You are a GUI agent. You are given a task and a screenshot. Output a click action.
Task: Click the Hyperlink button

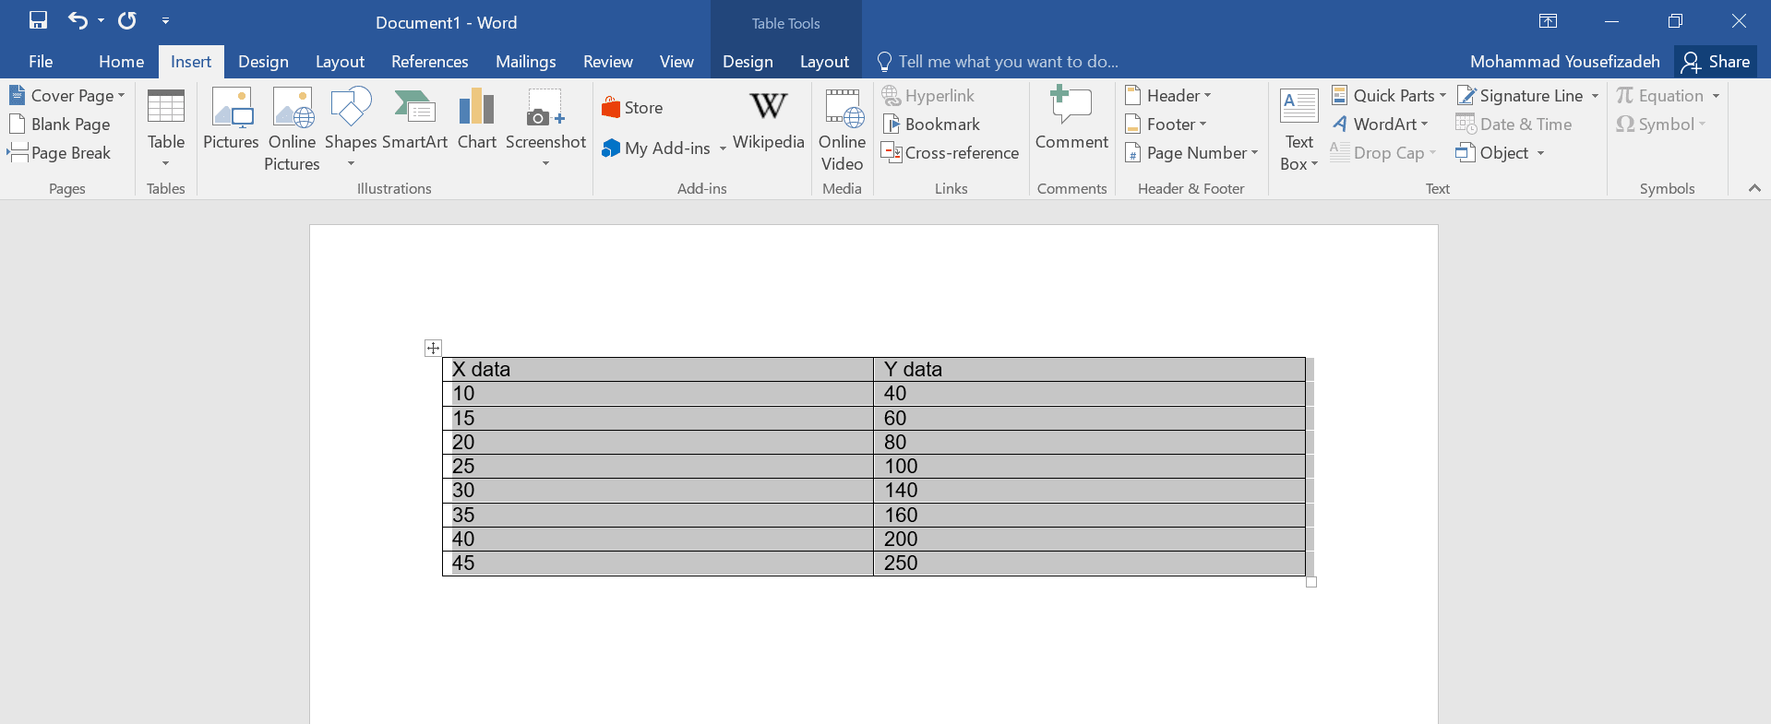pyautogui.click(x=928, y=95)
